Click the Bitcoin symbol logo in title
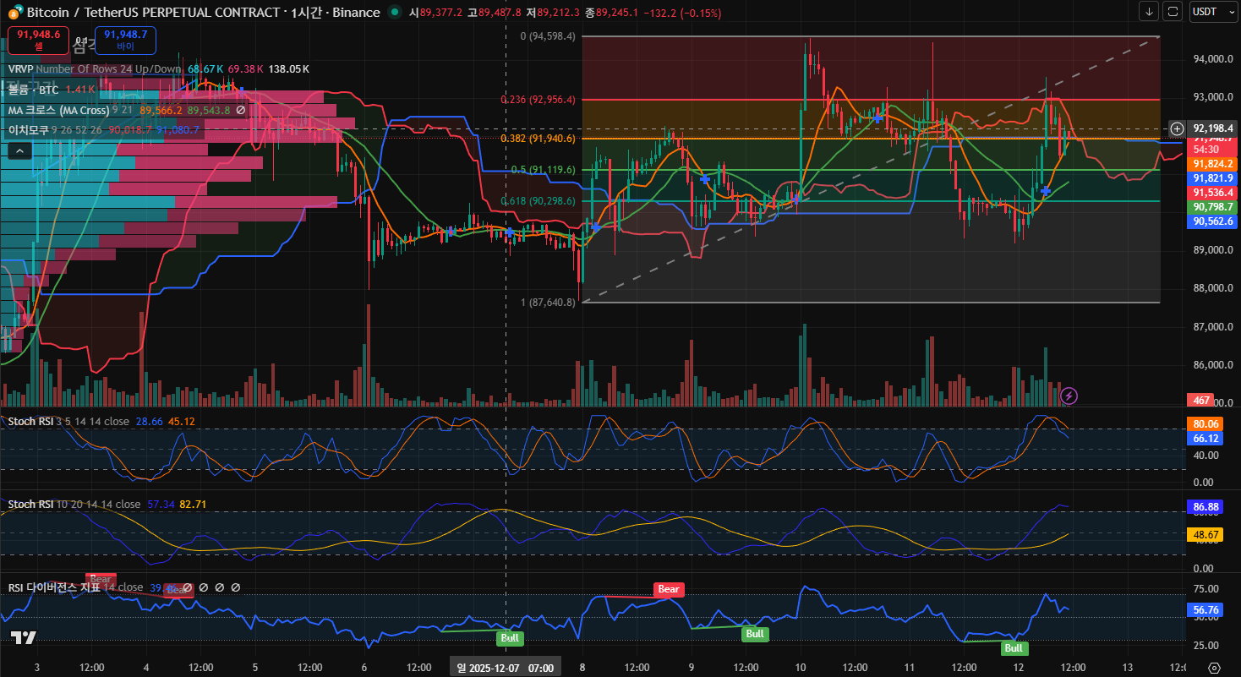Image resolution: width=1241 pixels, height=677 pixels. click(x=14, y=13)
